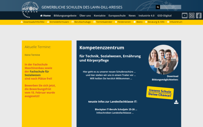Viewport: 203px width, 127px height.
Task: Click 'für Technik, Sozialwesen, Ernährung und Körperpflege' subtitle
Action: pos(110,58)
